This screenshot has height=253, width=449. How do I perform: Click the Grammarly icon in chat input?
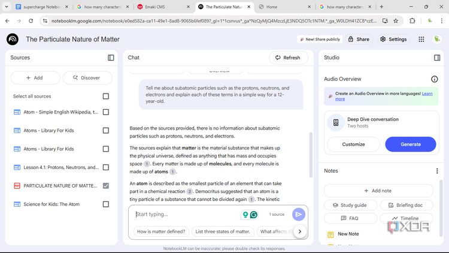click(x=254, y=215)
